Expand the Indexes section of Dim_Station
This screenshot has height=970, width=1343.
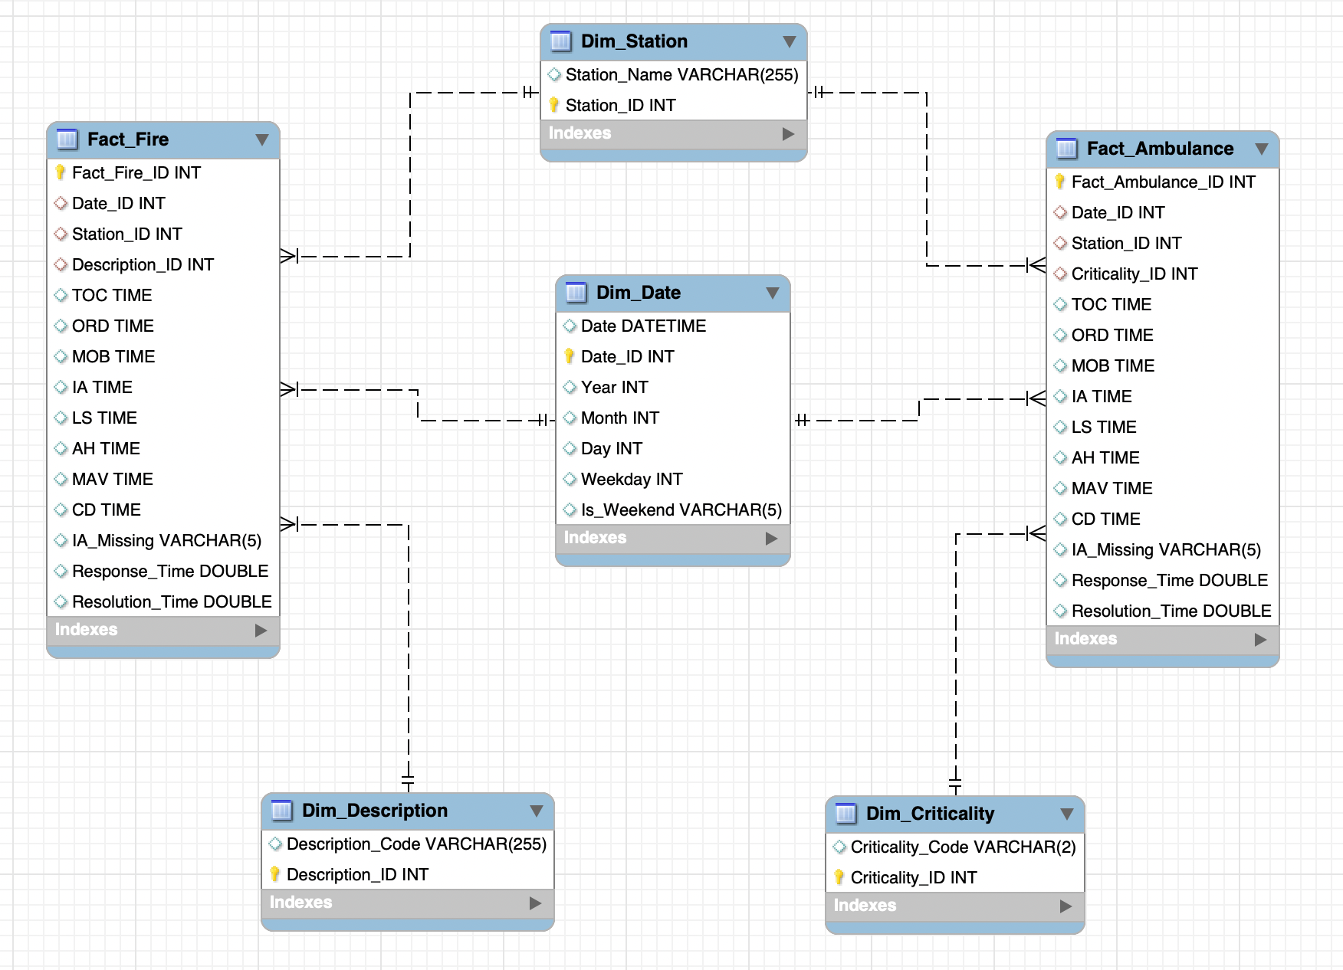point(790,133)
